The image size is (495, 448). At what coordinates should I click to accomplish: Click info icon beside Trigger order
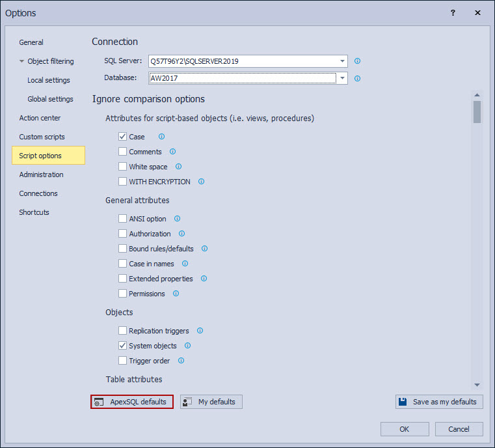pyautogui.click(x=181, y=361)
